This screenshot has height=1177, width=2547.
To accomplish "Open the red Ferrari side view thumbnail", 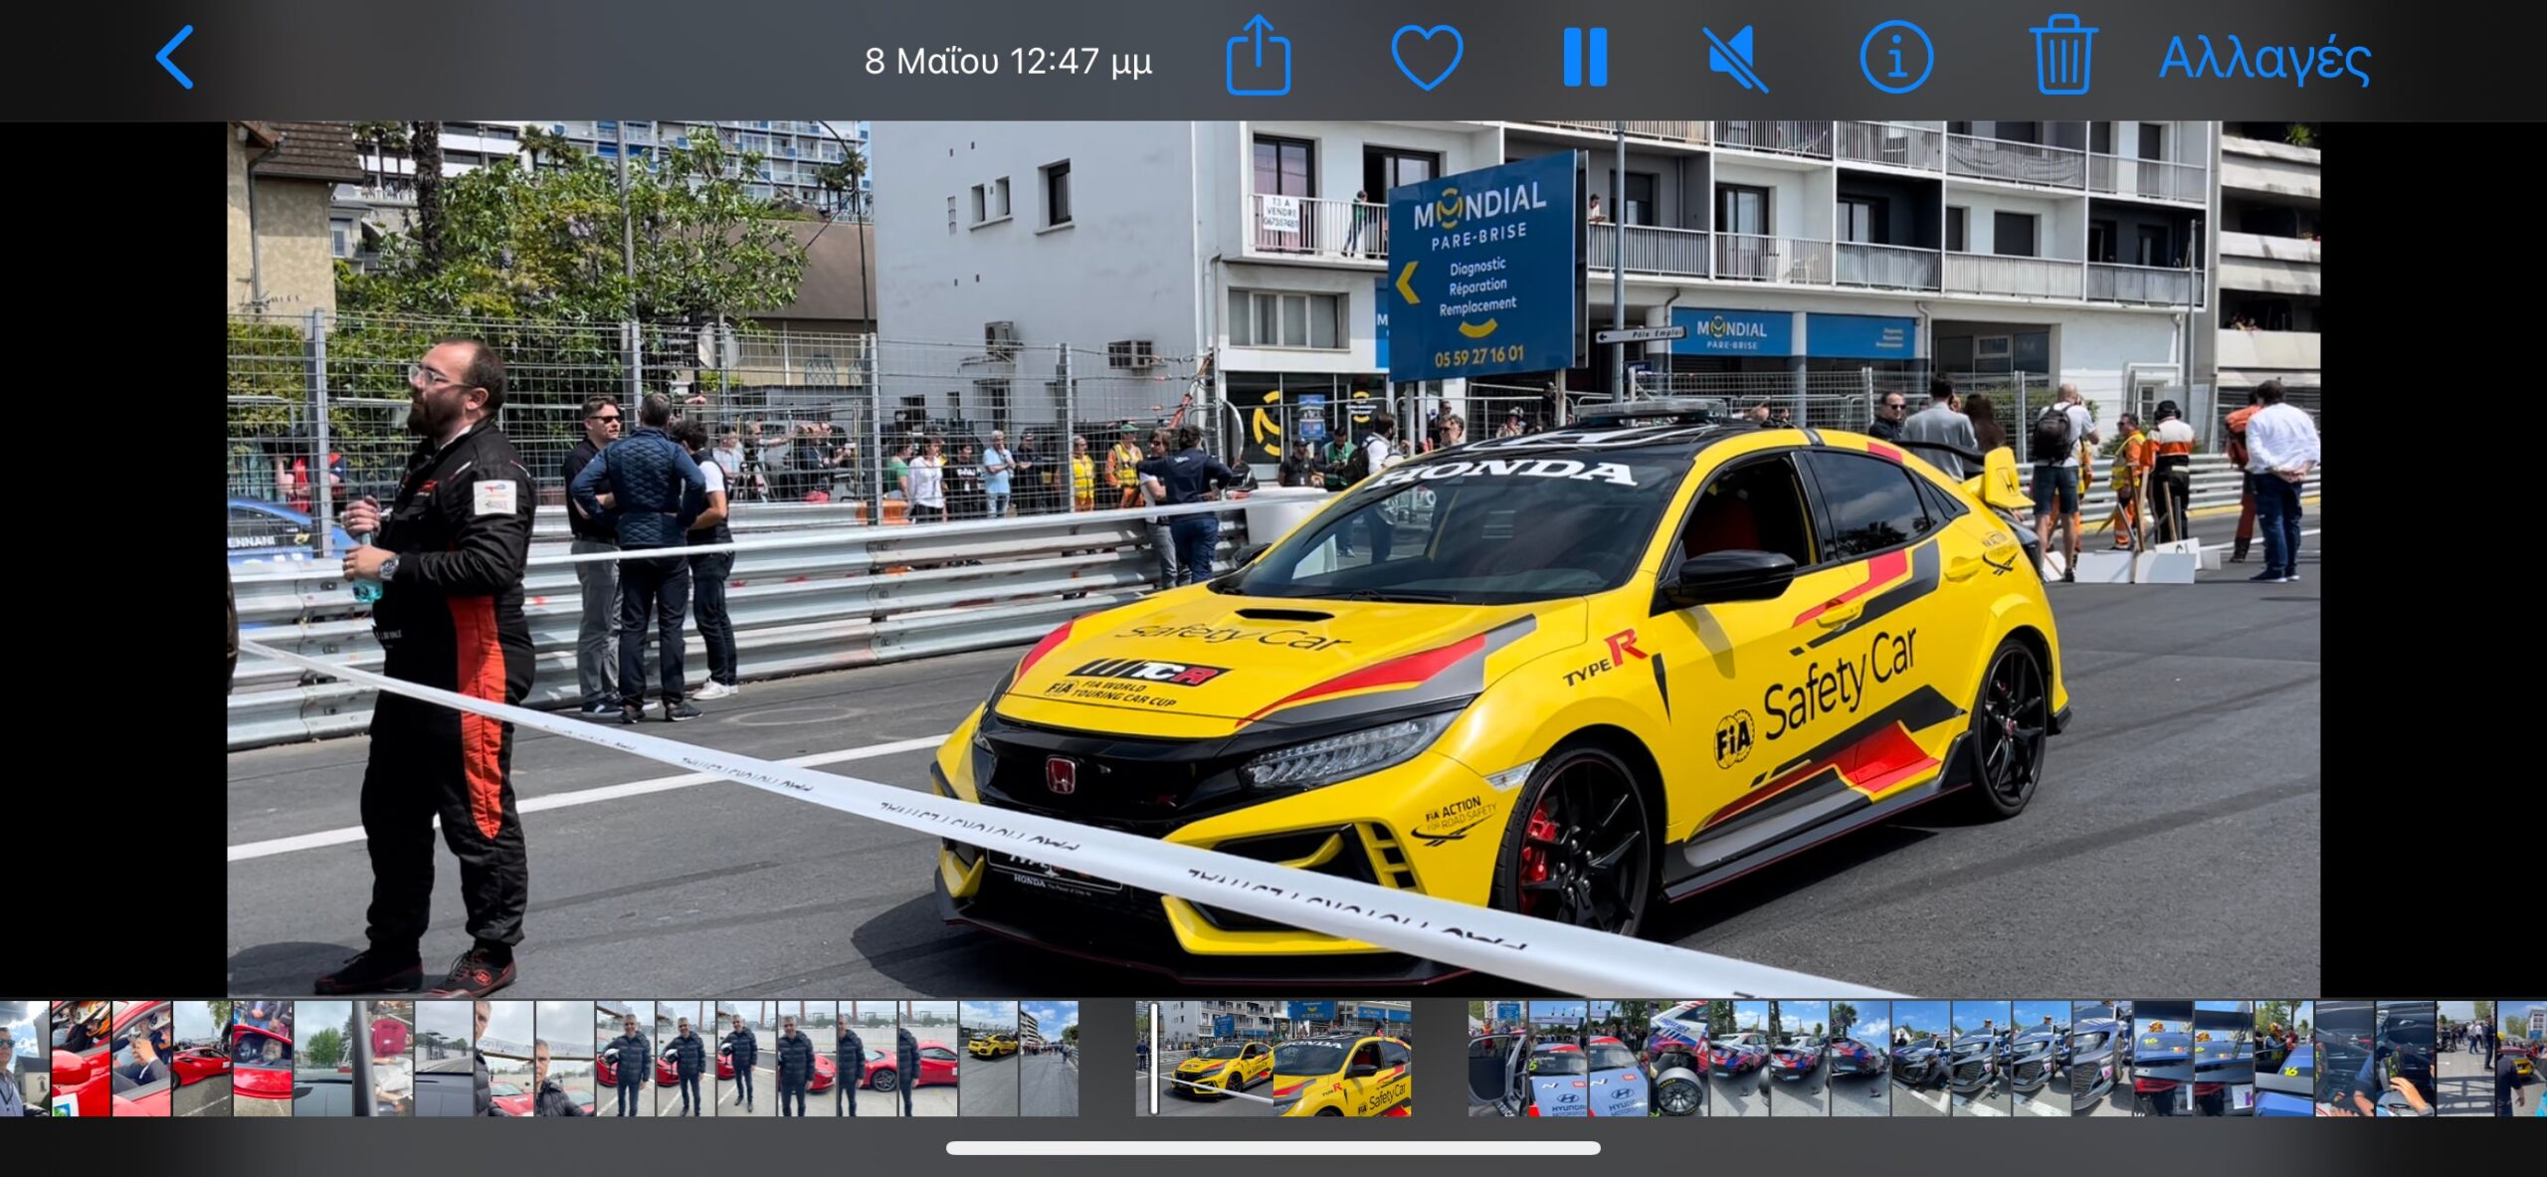I will [x=202, y=1059].
